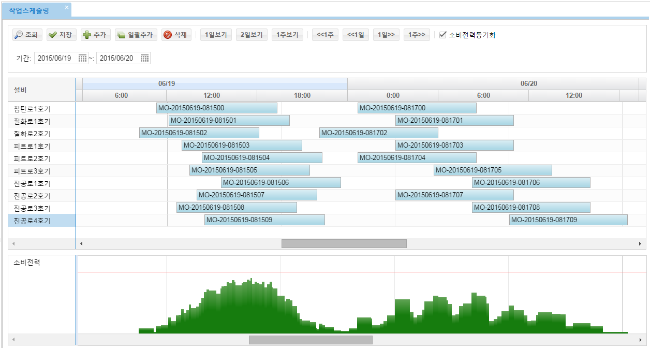This screenshot has height=348, width=650.
Task: Move forward one day with 1일>>
Action: 386,35
